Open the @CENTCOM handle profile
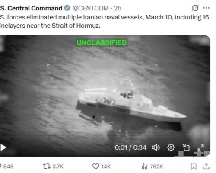This screenshot has width=216, height=173. coord(91,8)
